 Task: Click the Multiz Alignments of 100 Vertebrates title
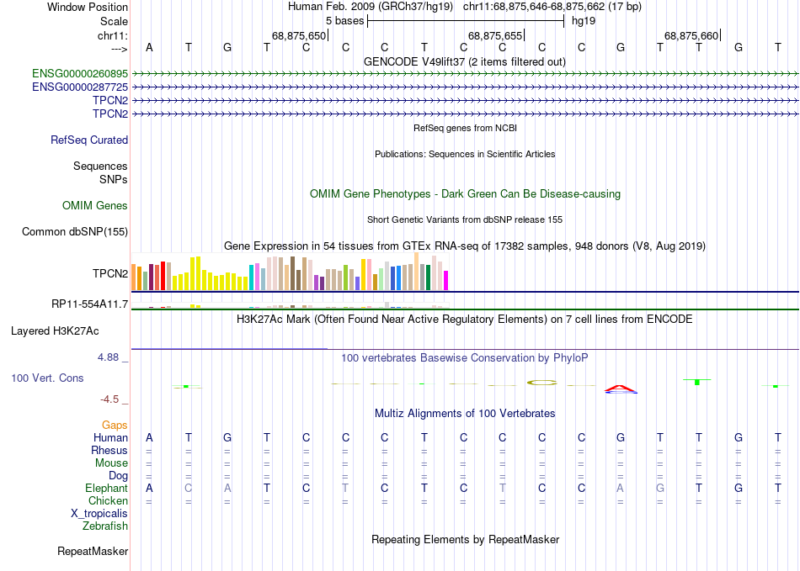pos(465,413)
